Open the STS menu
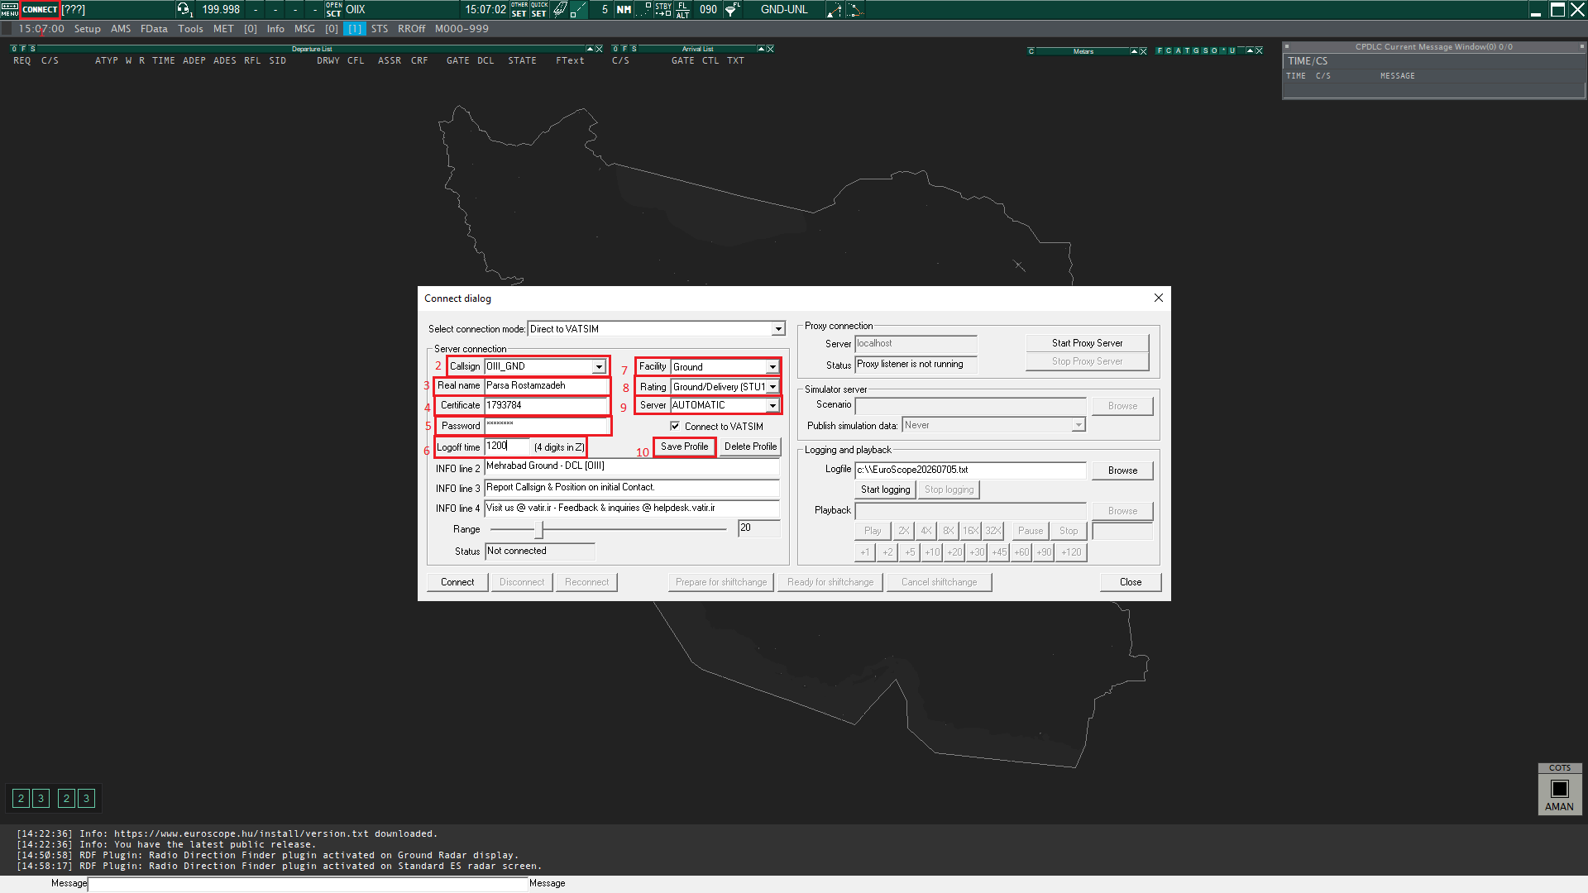This screenshot has height=893, width=1588. [x=380, y=29]
